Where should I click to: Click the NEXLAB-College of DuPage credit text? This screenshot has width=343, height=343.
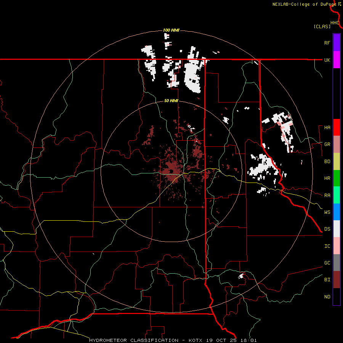(x=304, y=4)
